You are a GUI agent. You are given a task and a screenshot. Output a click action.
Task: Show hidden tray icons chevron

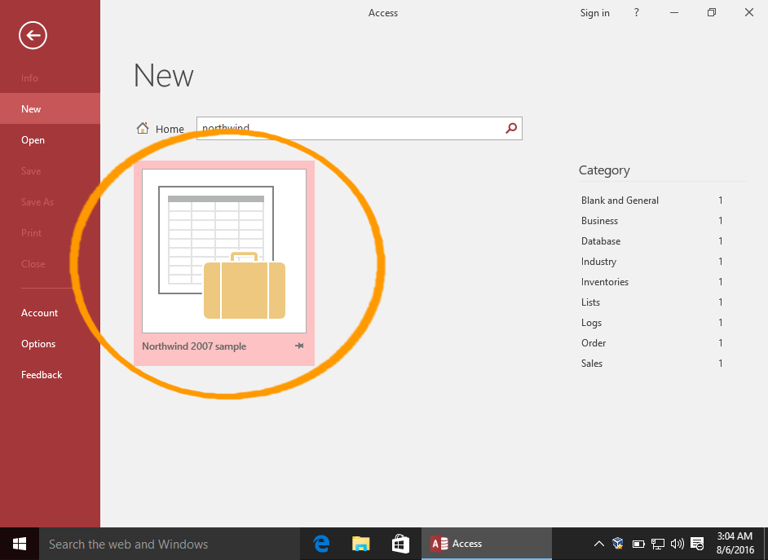pos(598,544)
